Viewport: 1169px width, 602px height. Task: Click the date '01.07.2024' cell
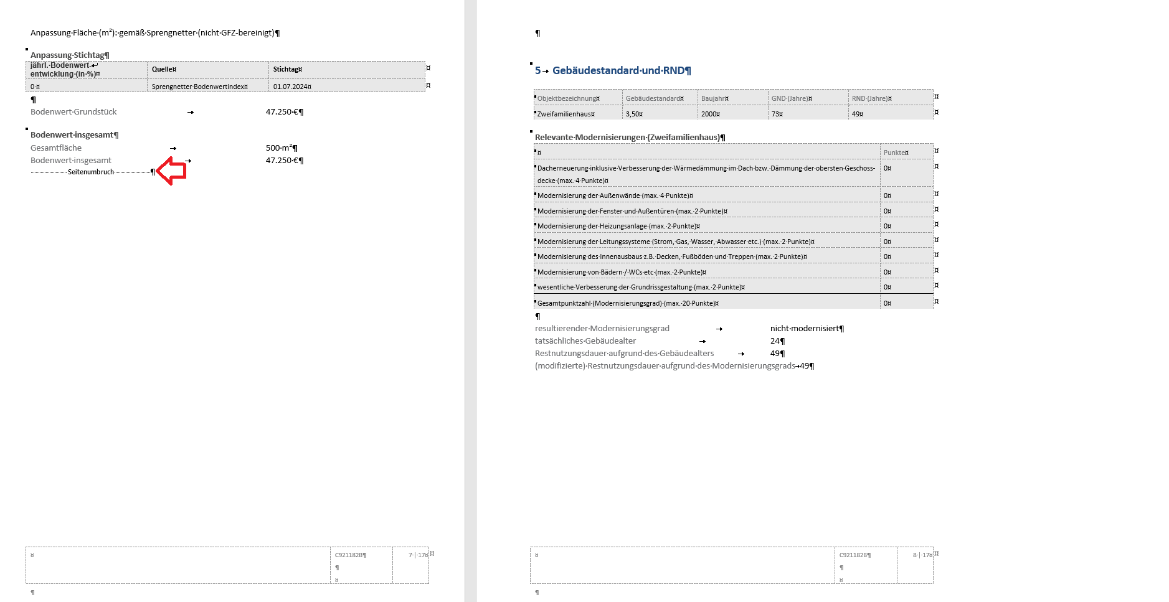click(x=292, y=87)
